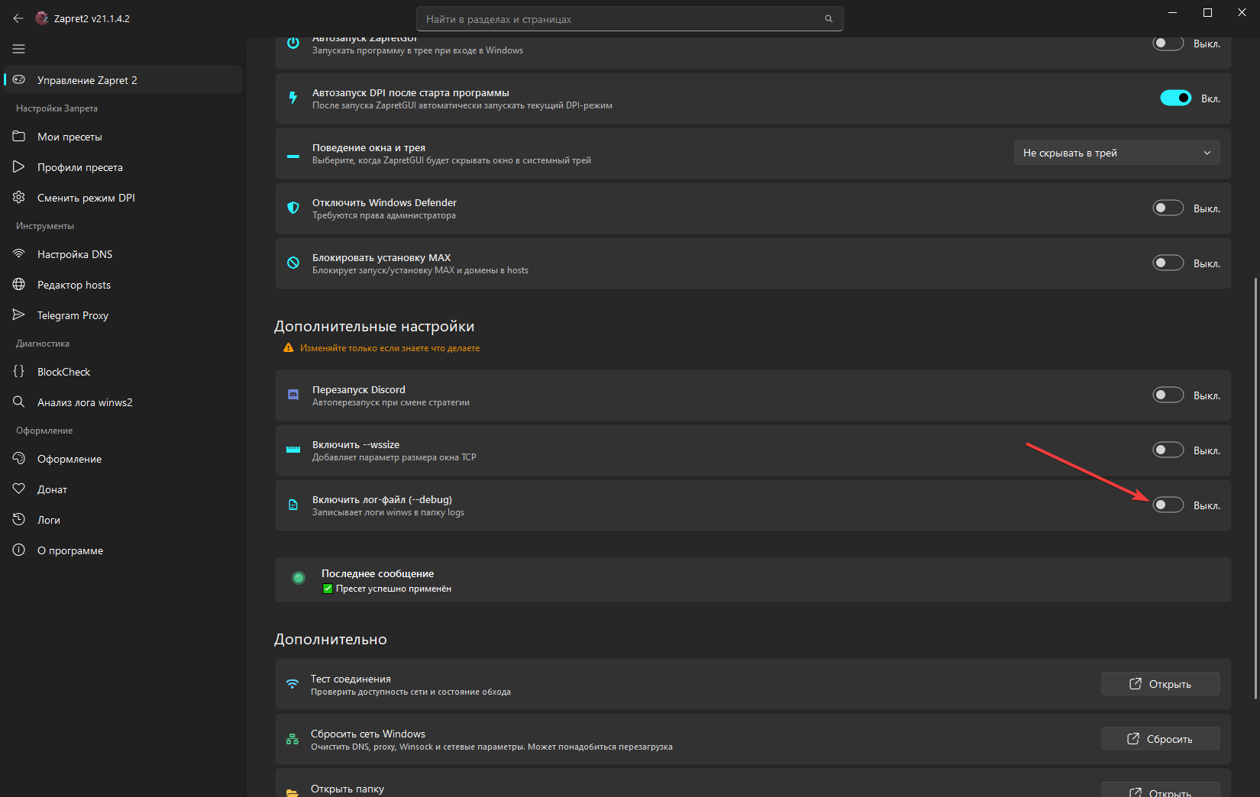Viewport: 1260px width, 797px height.
Task: Click the history icon beside Логи
Action: pos(19,519)
